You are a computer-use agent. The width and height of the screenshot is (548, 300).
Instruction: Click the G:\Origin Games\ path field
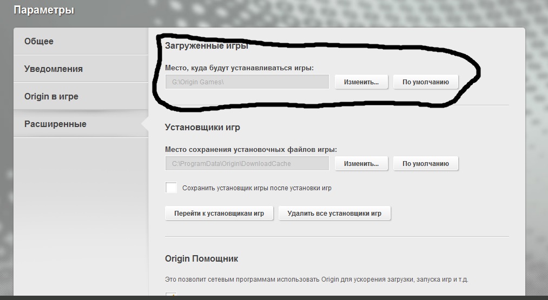[x=247, y=82]
